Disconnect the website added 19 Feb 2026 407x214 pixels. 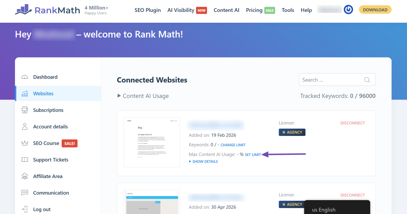coord(352,123)
